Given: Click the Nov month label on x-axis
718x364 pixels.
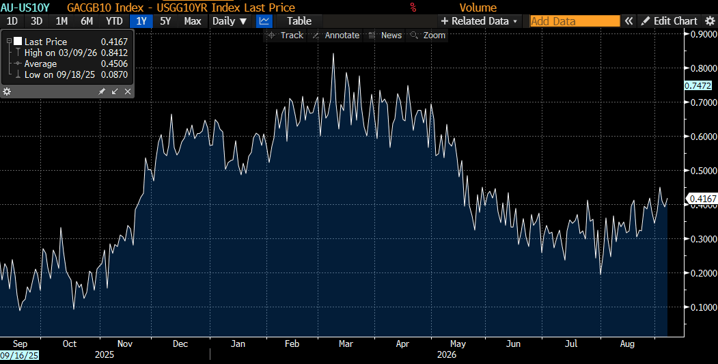Looking at the screenshot, I should point(124,344).
